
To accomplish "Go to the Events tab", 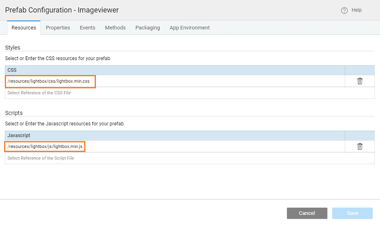I will pyautogui.click(x=88, y=28).
